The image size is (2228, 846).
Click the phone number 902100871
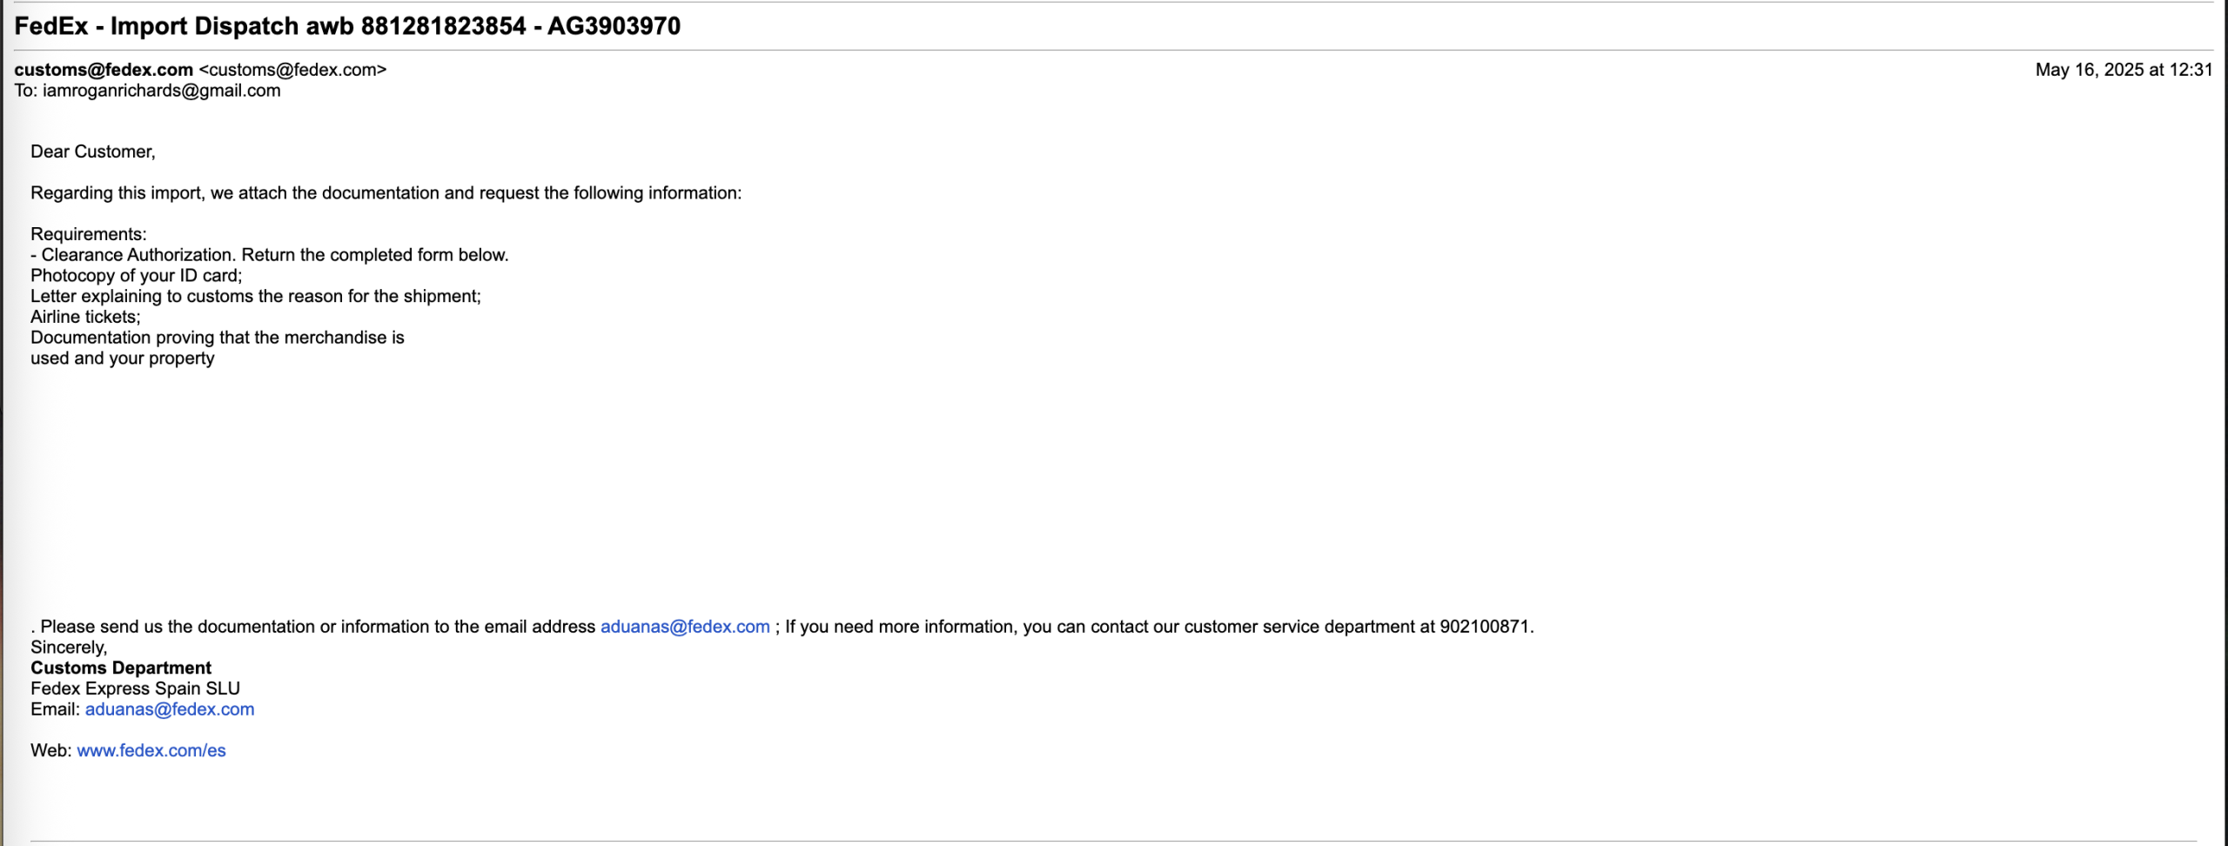(x=1485, y=627)
